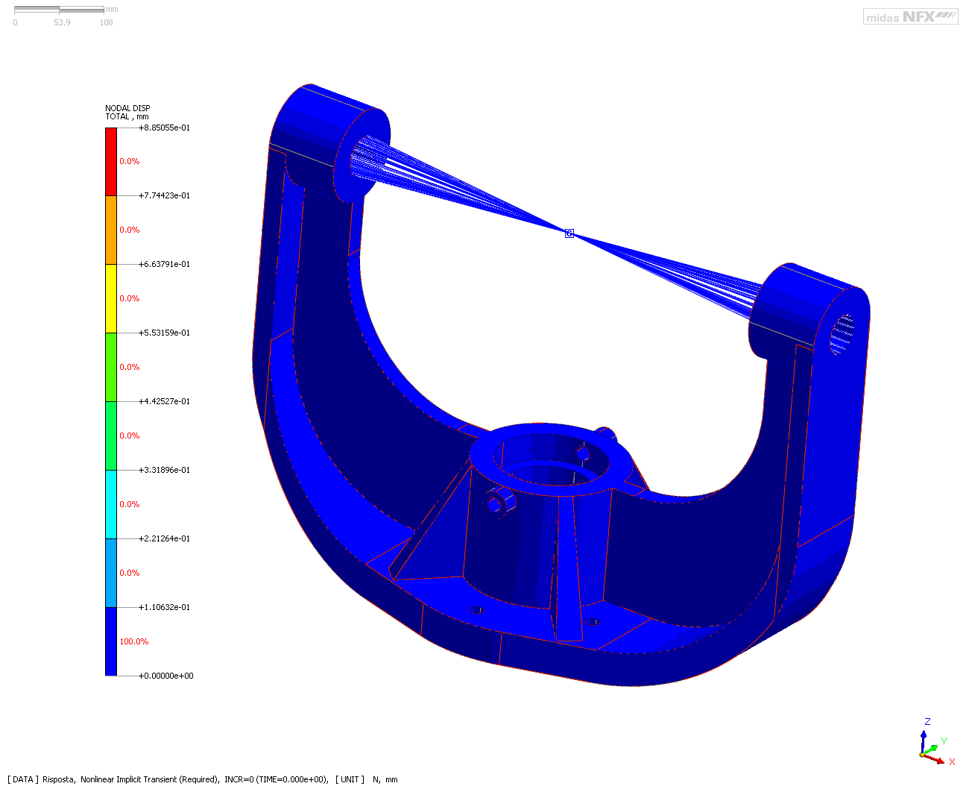Image resolution: width=972 pixels, height=792 pixels.
Task: Select the cyan legend color band
Action: pyautogui.click(x=111, y=505)
